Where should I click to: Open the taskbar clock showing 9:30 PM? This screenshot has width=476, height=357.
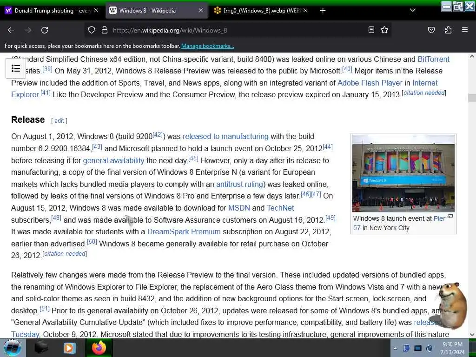[x=452, y=348]
